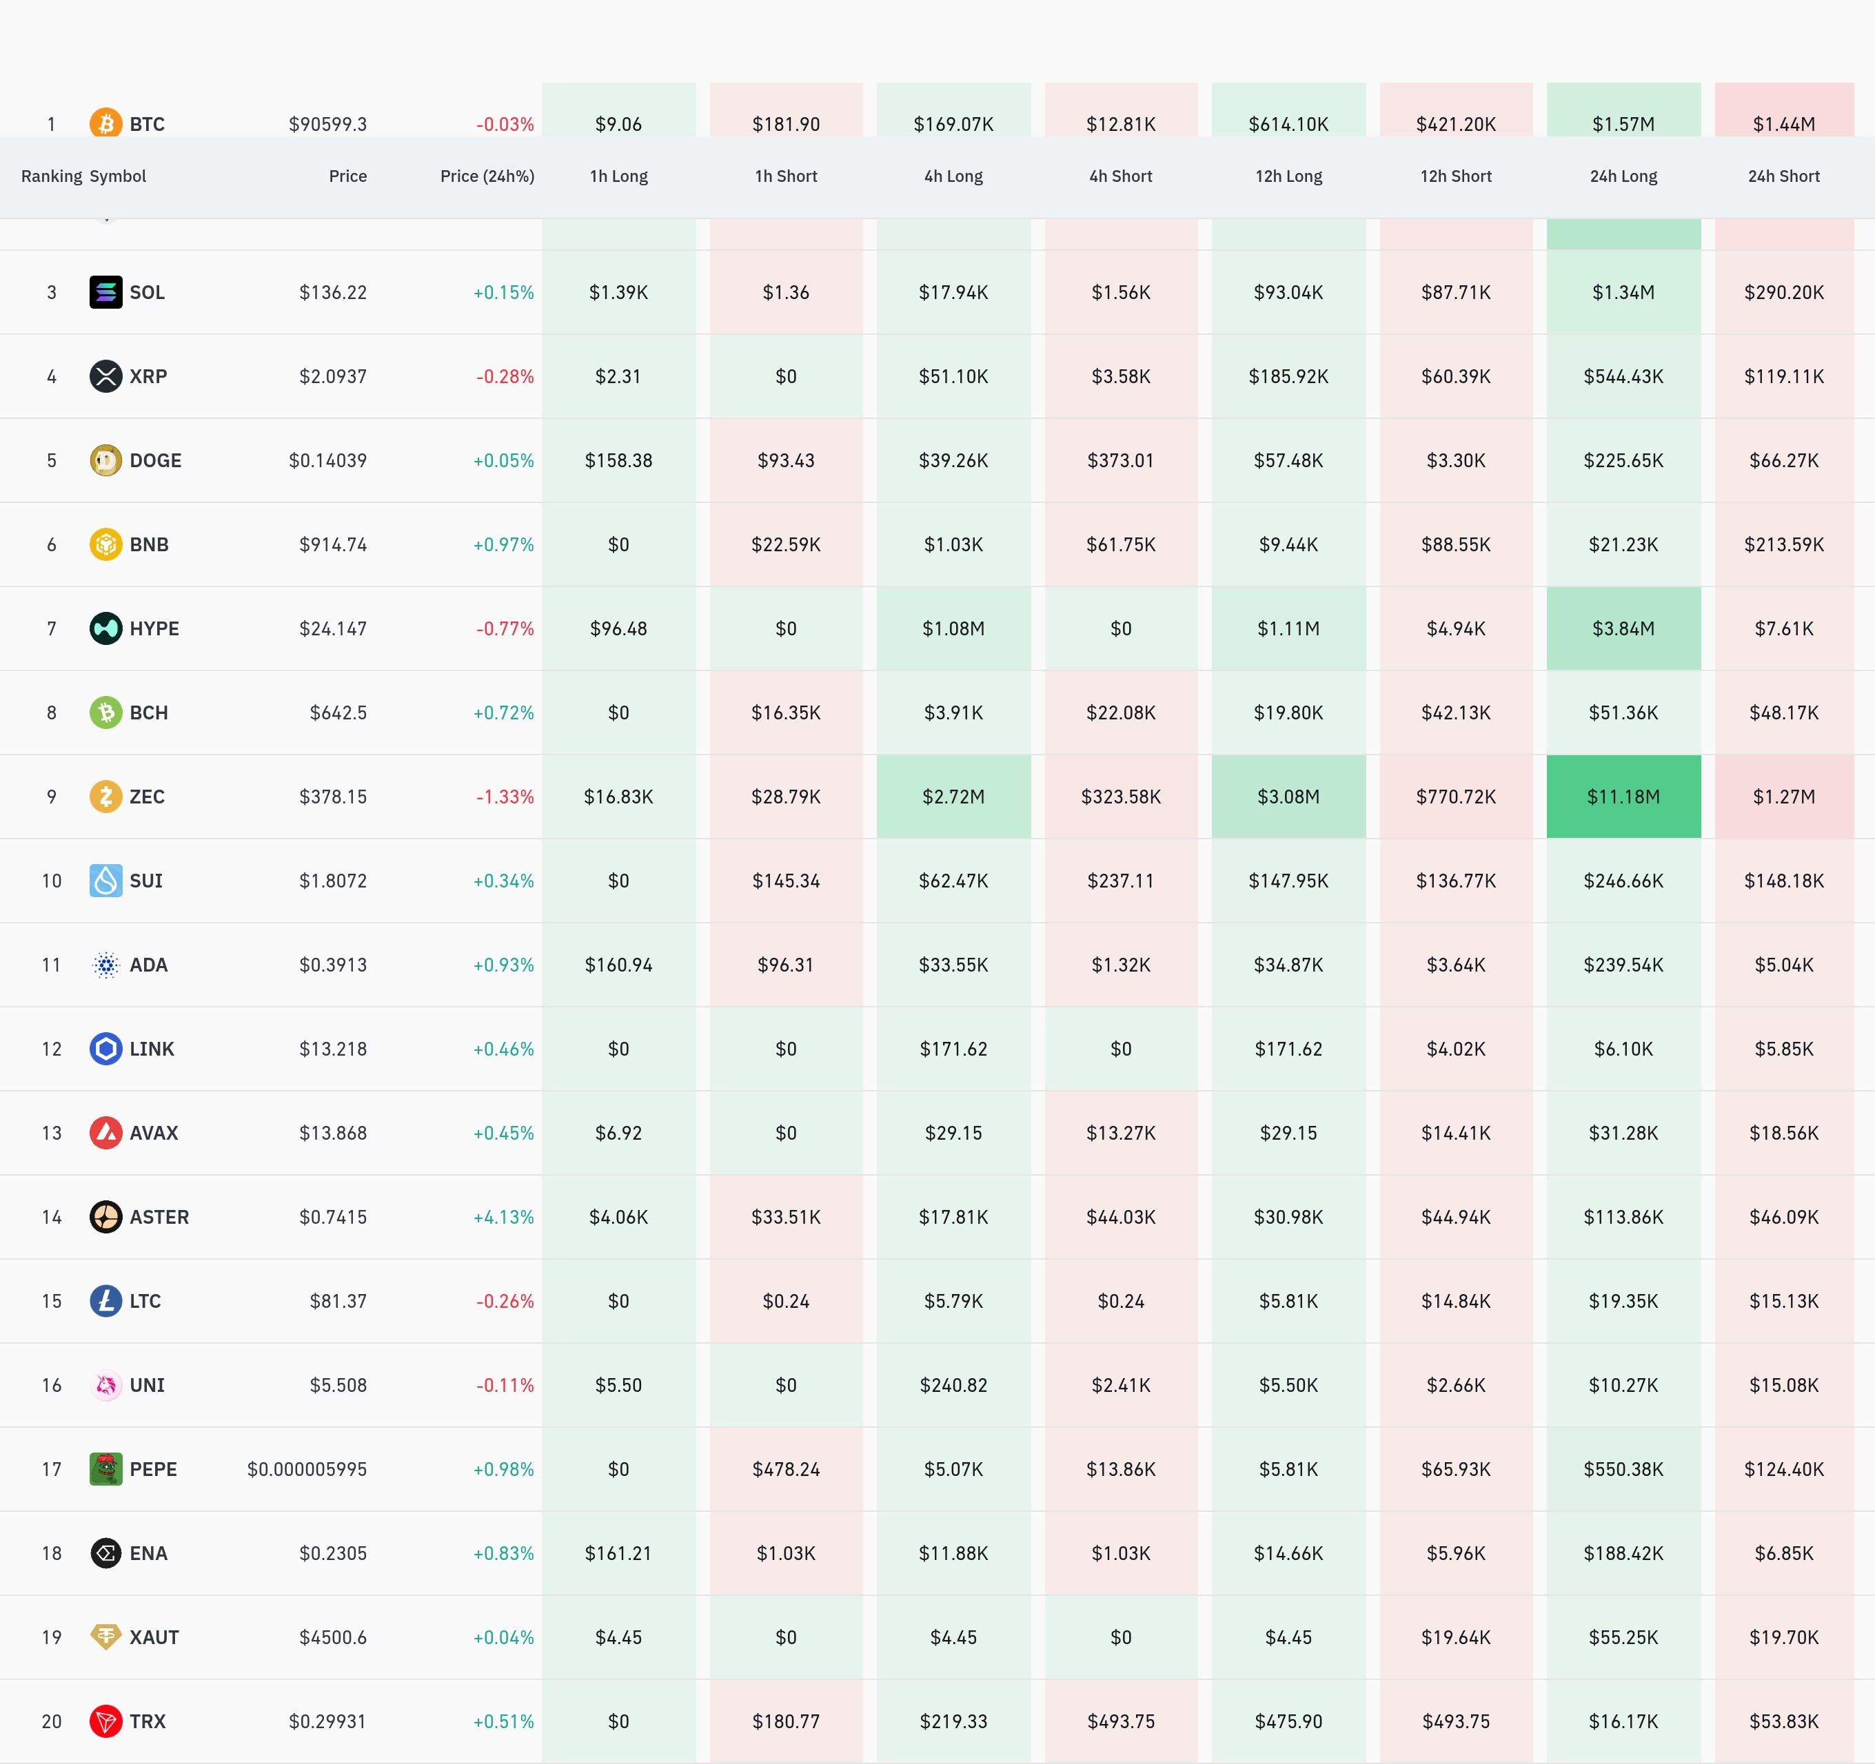Click the XRP coin icon

pos(105,376)
